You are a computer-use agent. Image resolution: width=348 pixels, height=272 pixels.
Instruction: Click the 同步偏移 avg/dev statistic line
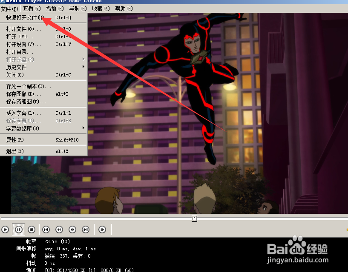[x=56, y=249]
